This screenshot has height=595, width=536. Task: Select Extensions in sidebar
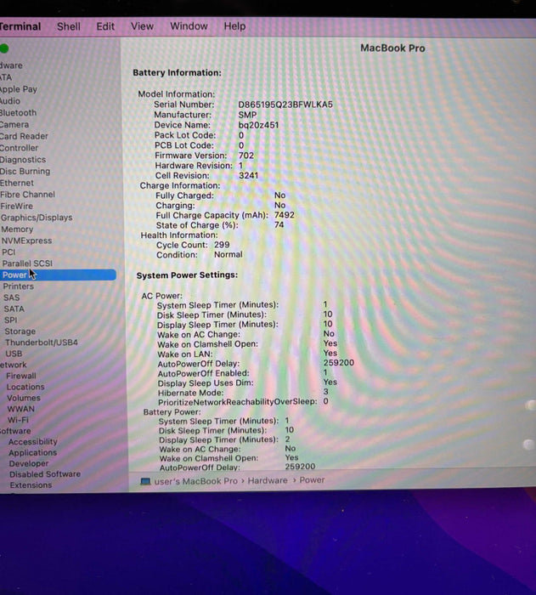[x=31, y=485]
